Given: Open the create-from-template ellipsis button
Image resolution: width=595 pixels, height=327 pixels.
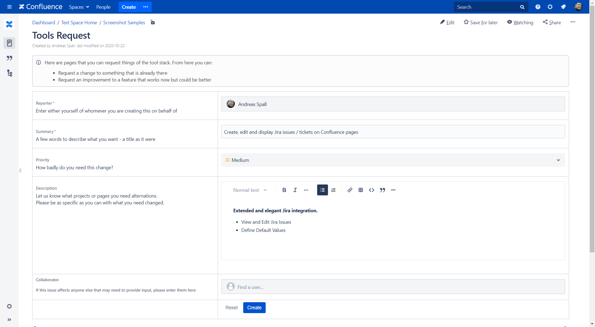Looking at the screenshot, I should tap(145, 7).
